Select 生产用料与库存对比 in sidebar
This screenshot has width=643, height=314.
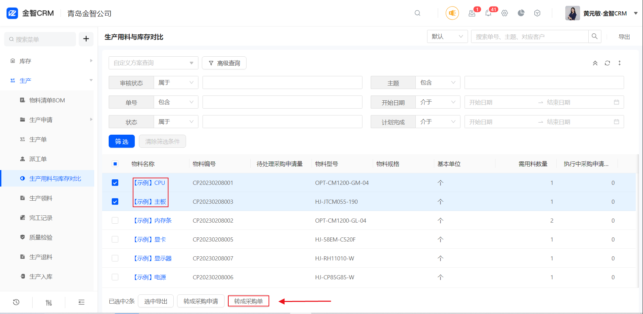(47, 178)
